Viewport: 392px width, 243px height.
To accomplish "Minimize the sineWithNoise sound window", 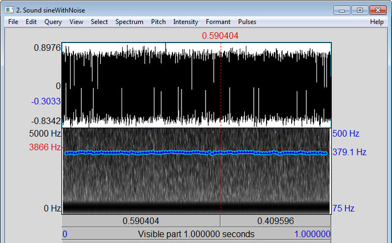I will coord(342,9).
